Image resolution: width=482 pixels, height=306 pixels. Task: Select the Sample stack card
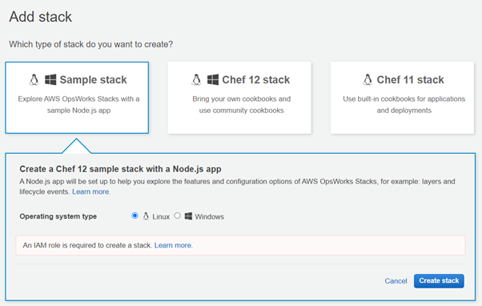click(77, 98)
